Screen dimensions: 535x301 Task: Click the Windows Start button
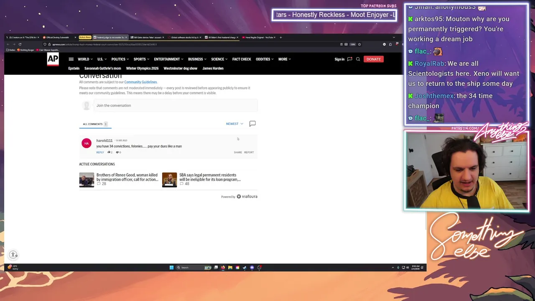click(x=171, y=268)
